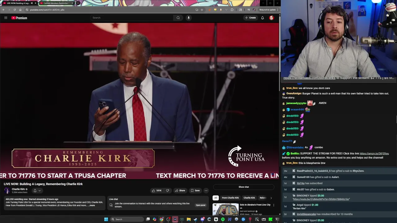Image resolution: width=397 pixels, height=223 pixels.
Task: Open Discord from the taskbar
Action: tap(202, 219)
